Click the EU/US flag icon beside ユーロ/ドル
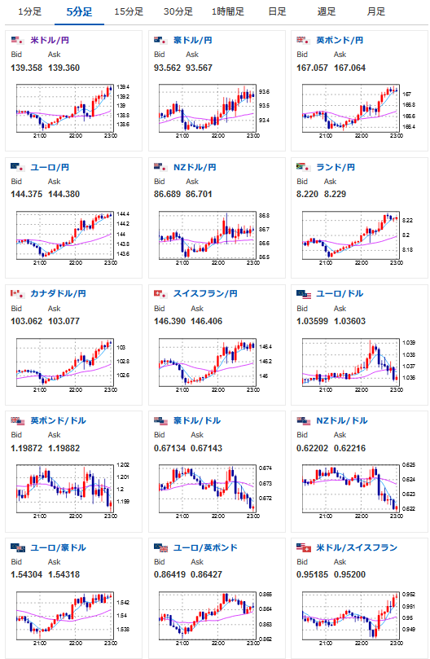 pyautogui.click(x=304, y=294)
